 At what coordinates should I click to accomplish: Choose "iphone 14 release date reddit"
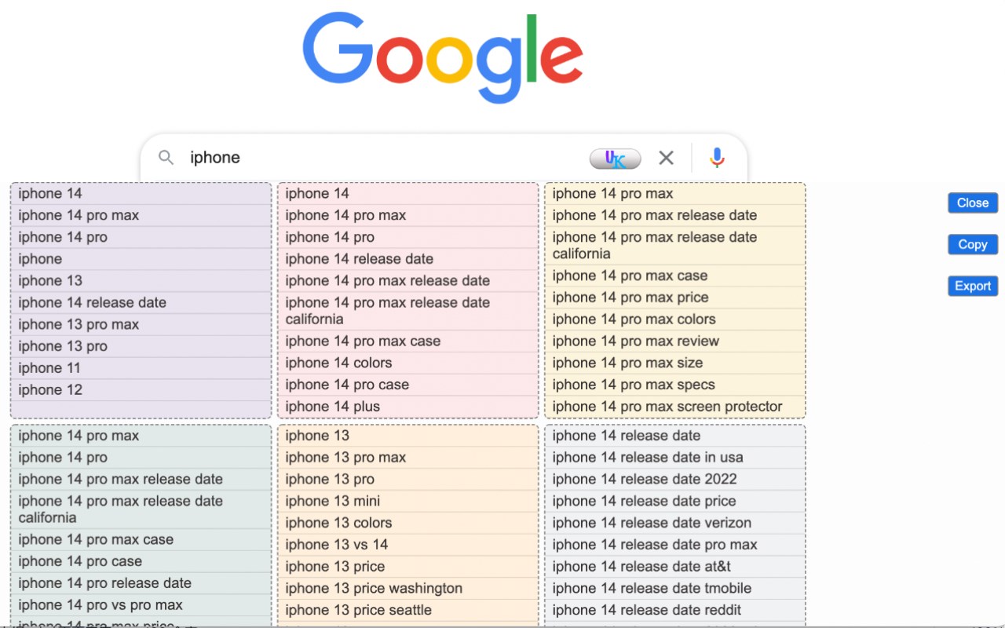(x=646, y=610)
